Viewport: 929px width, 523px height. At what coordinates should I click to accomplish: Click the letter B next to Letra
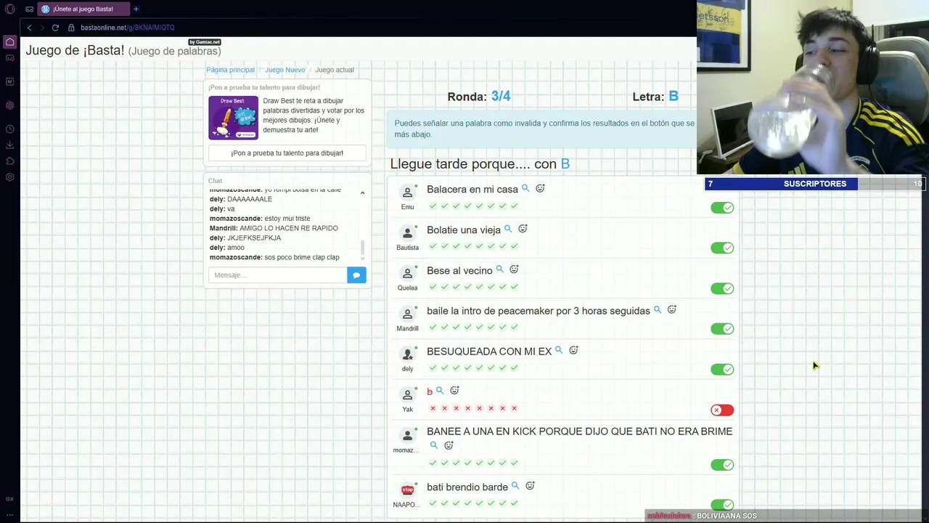674,96
